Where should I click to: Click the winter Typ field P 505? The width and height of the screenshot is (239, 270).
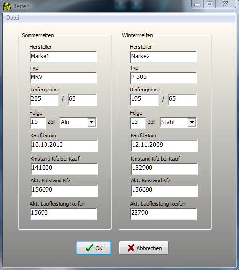pos(163,78)
